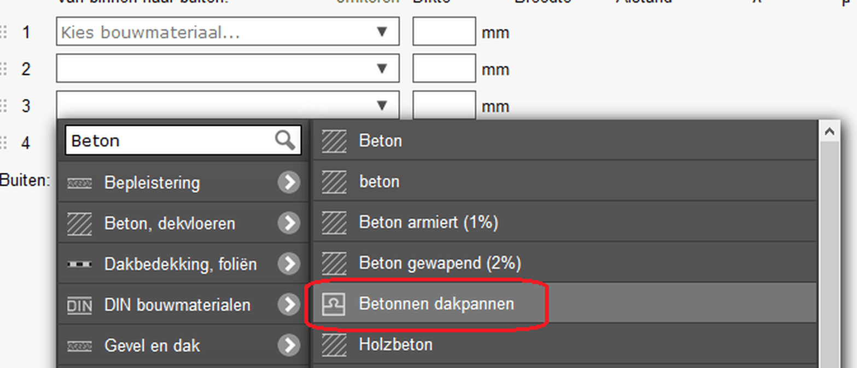Click the scrollbar up arrow of results list
The height and width of the screenshot is (368, 857).
click(x=829, y=131)
